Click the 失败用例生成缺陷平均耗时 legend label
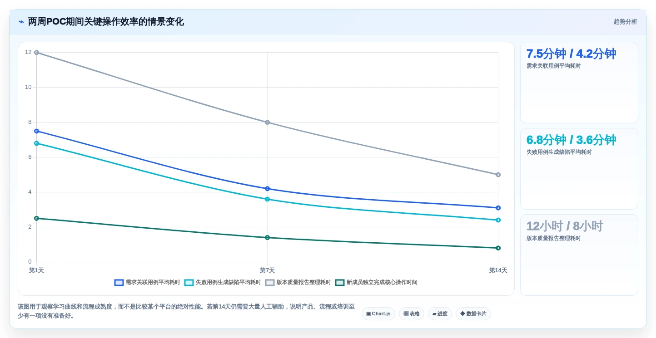656x338 pixels. [x=229, y=283]
